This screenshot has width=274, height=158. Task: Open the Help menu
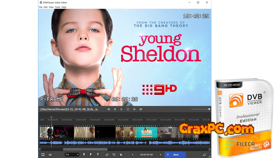pyautogui.click(x=64, y=7)
